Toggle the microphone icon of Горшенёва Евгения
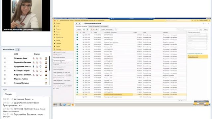This screenshot has height=119, width=212. 34,62
